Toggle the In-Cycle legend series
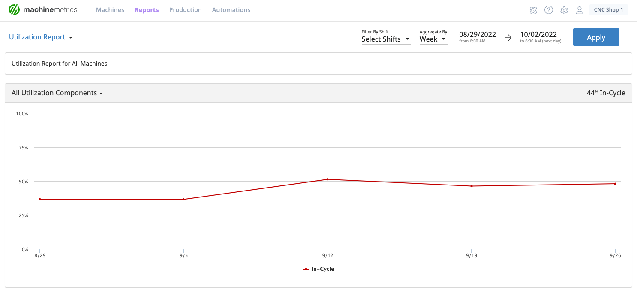This screenshot has width=637, height=291. [x=318, y=269]
